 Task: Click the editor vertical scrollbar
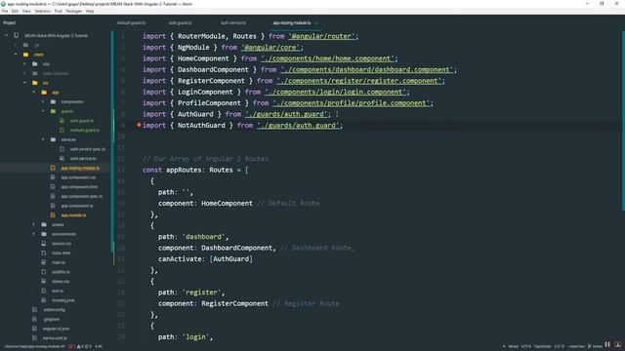click(623, 121)
